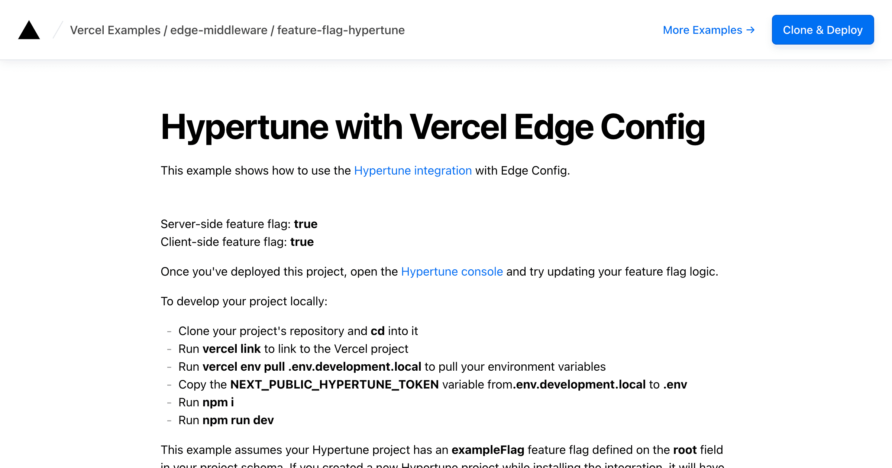Click the server-side feature flag true value
Viewport: 892px width, 468px height.
point(306,224)
